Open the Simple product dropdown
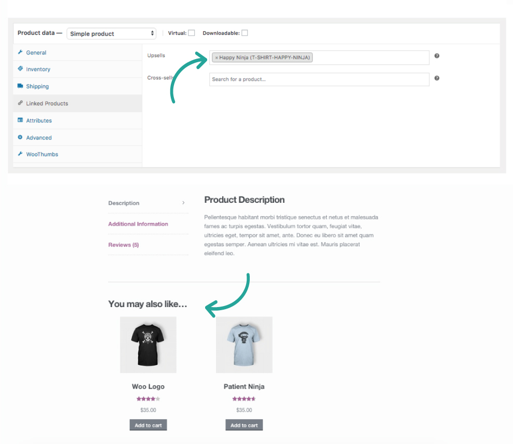 click(x=111, y=33)
